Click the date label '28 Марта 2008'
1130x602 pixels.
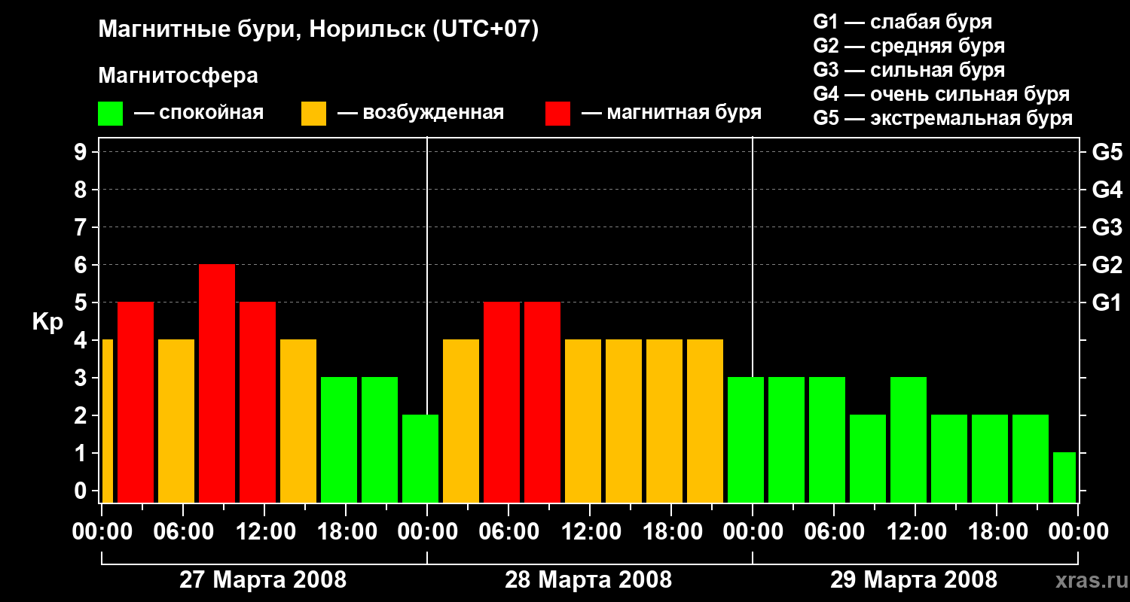point(588,580)
